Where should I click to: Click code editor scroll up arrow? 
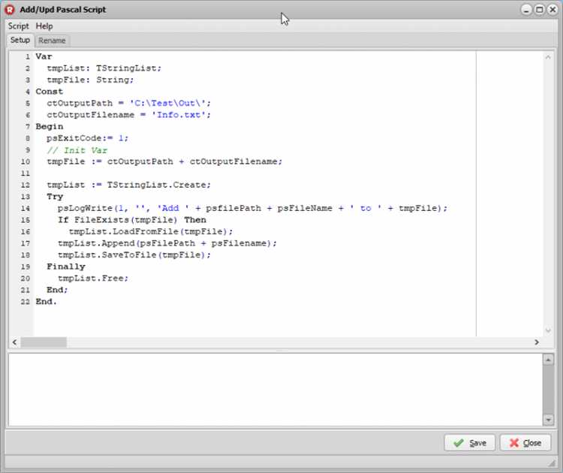548,57
